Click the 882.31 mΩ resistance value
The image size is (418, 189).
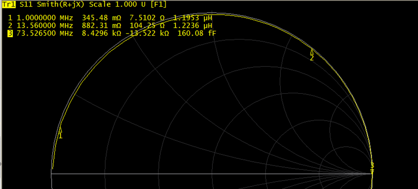[x=102, y=26]
